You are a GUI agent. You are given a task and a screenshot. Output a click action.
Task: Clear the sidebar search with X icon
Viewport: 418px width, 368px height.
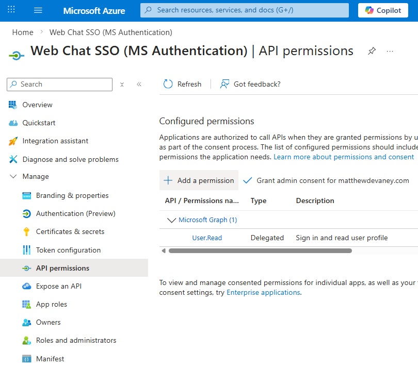pyautogui.click(x=122, y=85)
